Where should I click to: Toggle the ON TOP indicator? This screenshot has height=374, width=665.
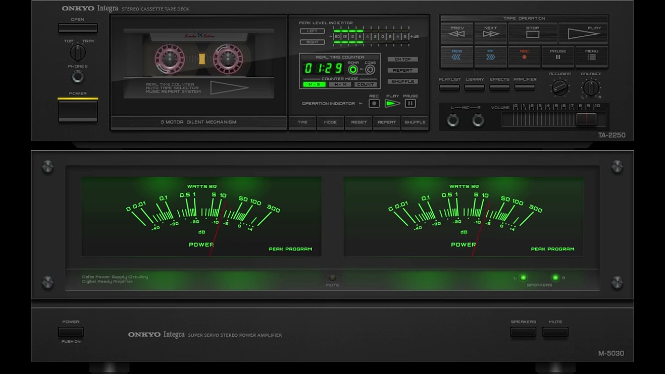(403, 59)
